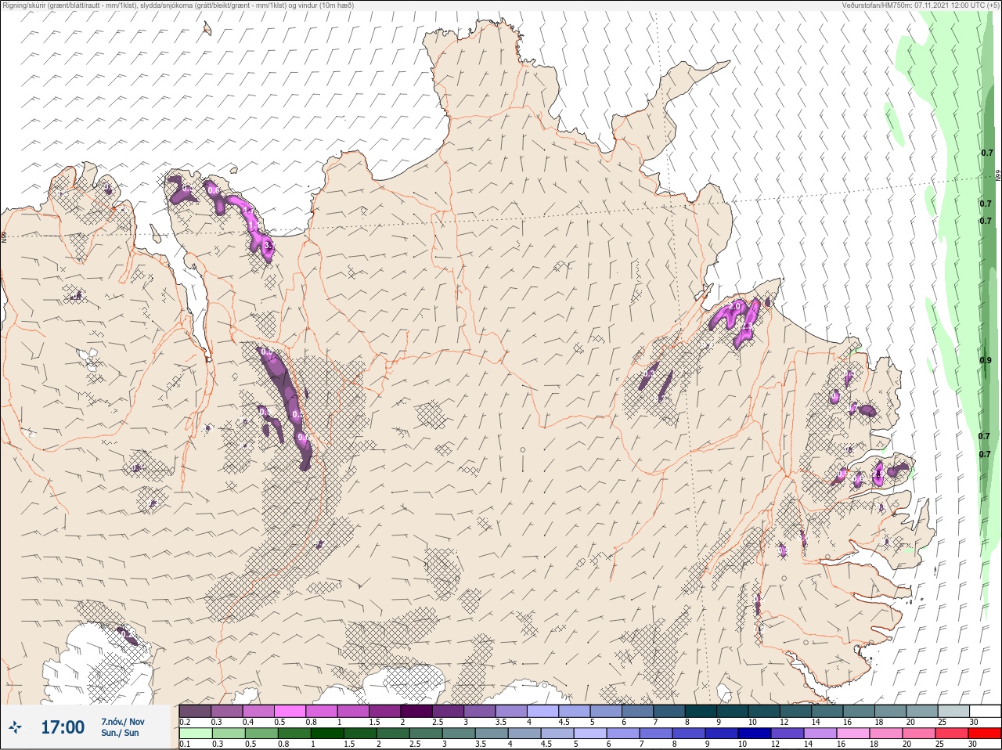Select the upper legend swatch starting at 0.2
Image resolution: width=1002 pixels, height=750 pixels.
point(195,711)
